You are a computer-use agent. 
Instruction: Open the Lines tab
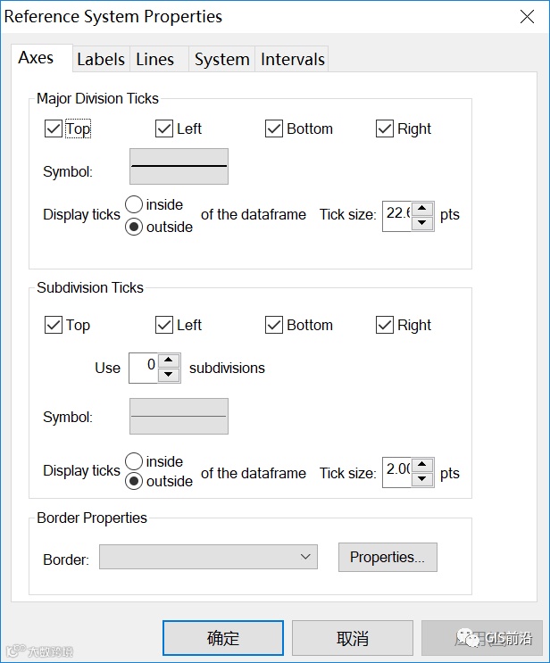159,59
